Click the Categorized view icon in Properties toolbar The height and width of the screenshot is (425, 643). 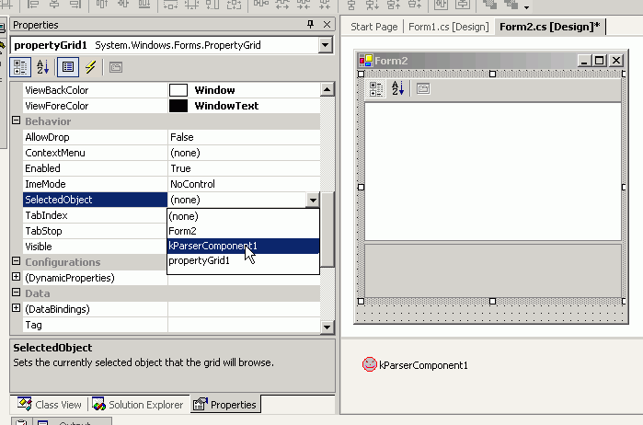click(x=19, y=67)
